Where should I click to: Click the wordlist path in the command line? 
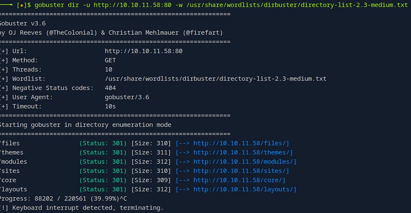coord(297,5)
